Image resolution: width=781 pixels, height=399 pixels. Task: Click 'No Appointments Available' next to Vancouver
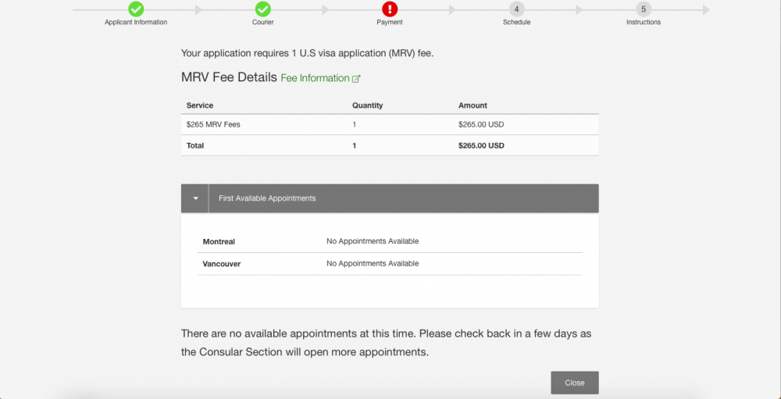point(373,263)
